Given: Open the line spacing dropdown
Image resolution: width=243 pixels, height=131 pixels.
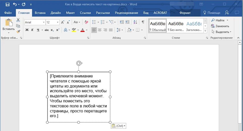Looking at the screenshot, I should tap(120, 30).
